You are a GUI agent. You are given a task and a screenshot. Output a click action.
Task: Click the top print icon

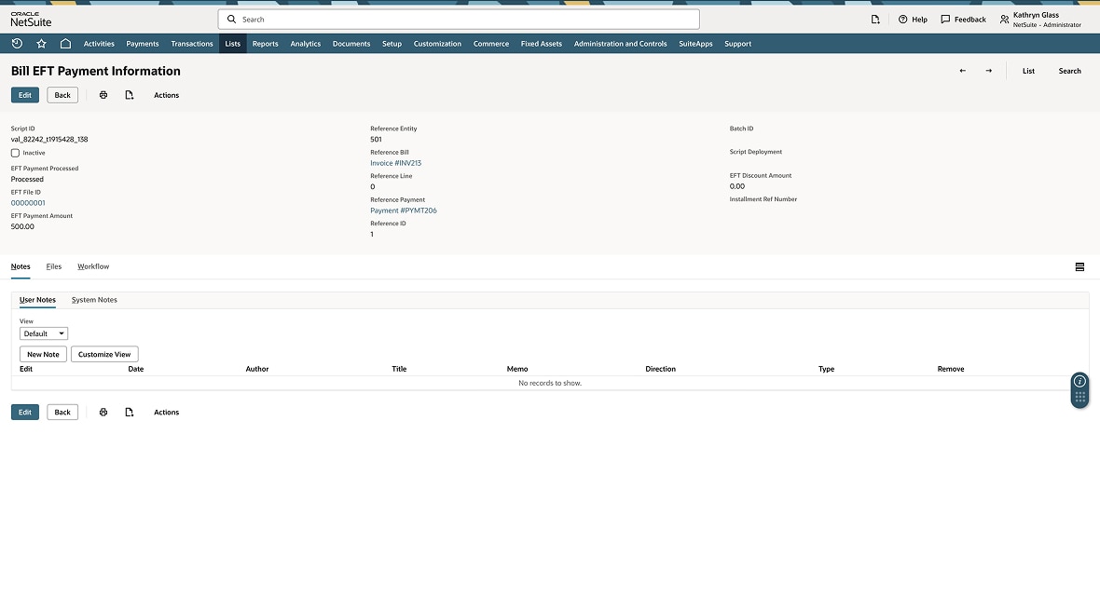103,95
